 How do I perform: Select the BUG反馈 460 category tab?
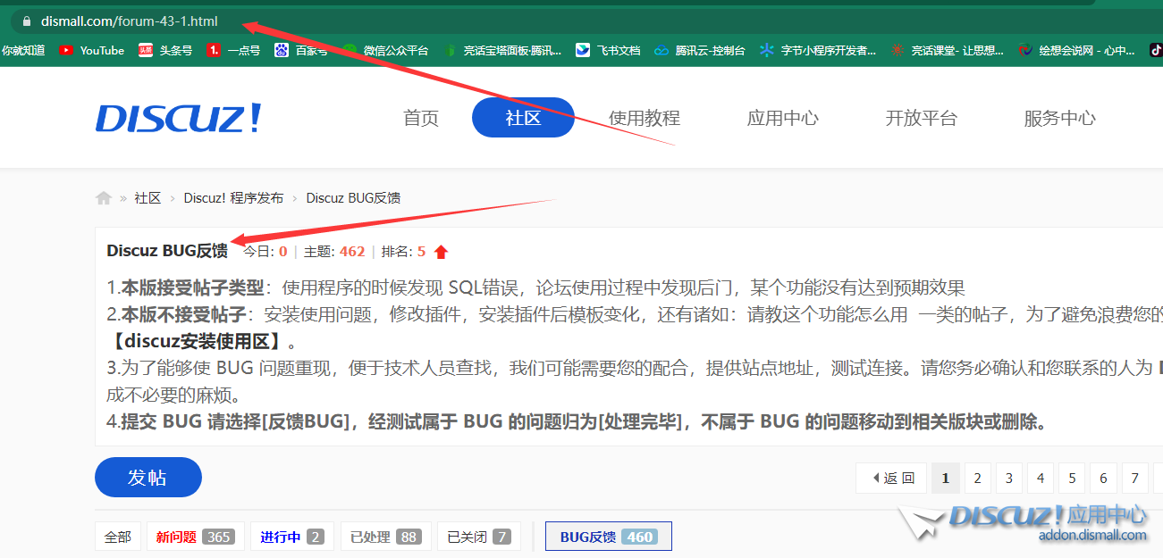(609, 537)
